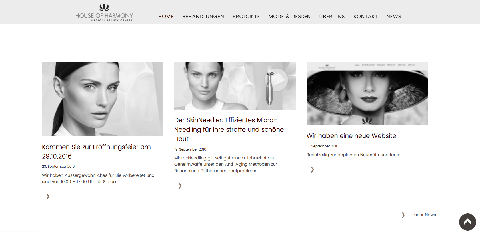480x232 pixels.
Task: Open the News menu item
Action: 394,17
